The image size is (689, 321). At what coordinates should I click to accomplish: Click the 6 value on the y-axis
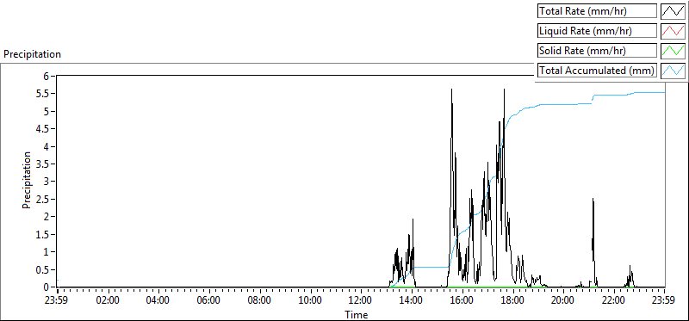[46, 76]
